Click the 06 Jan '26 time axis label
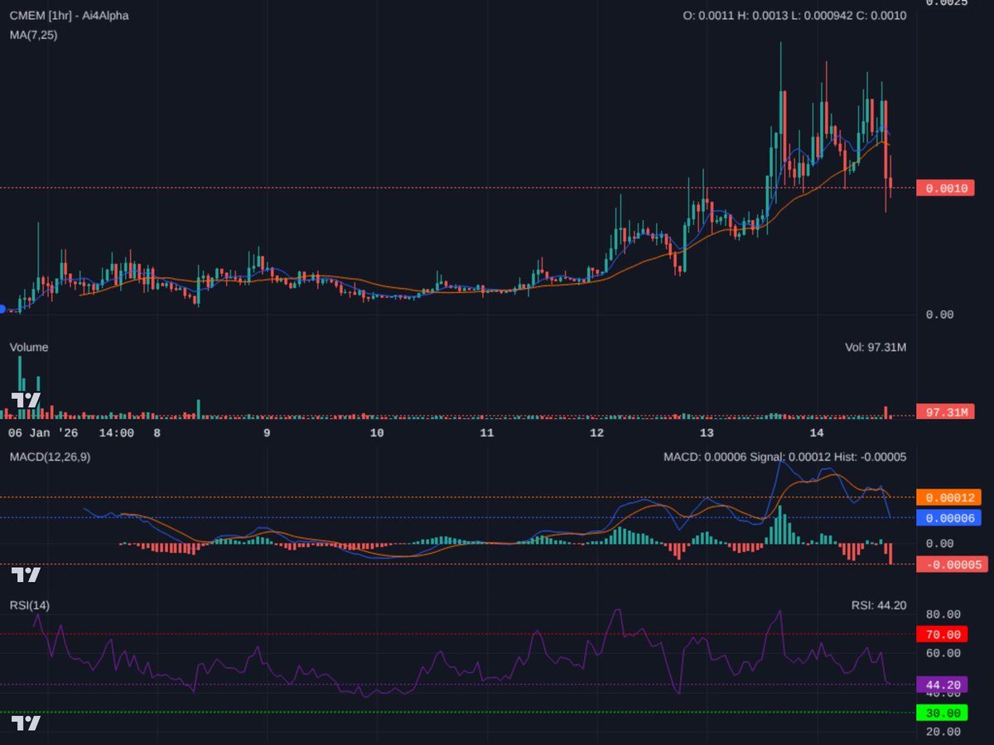This screenshot has width=994, height=745. click(43, 433)
